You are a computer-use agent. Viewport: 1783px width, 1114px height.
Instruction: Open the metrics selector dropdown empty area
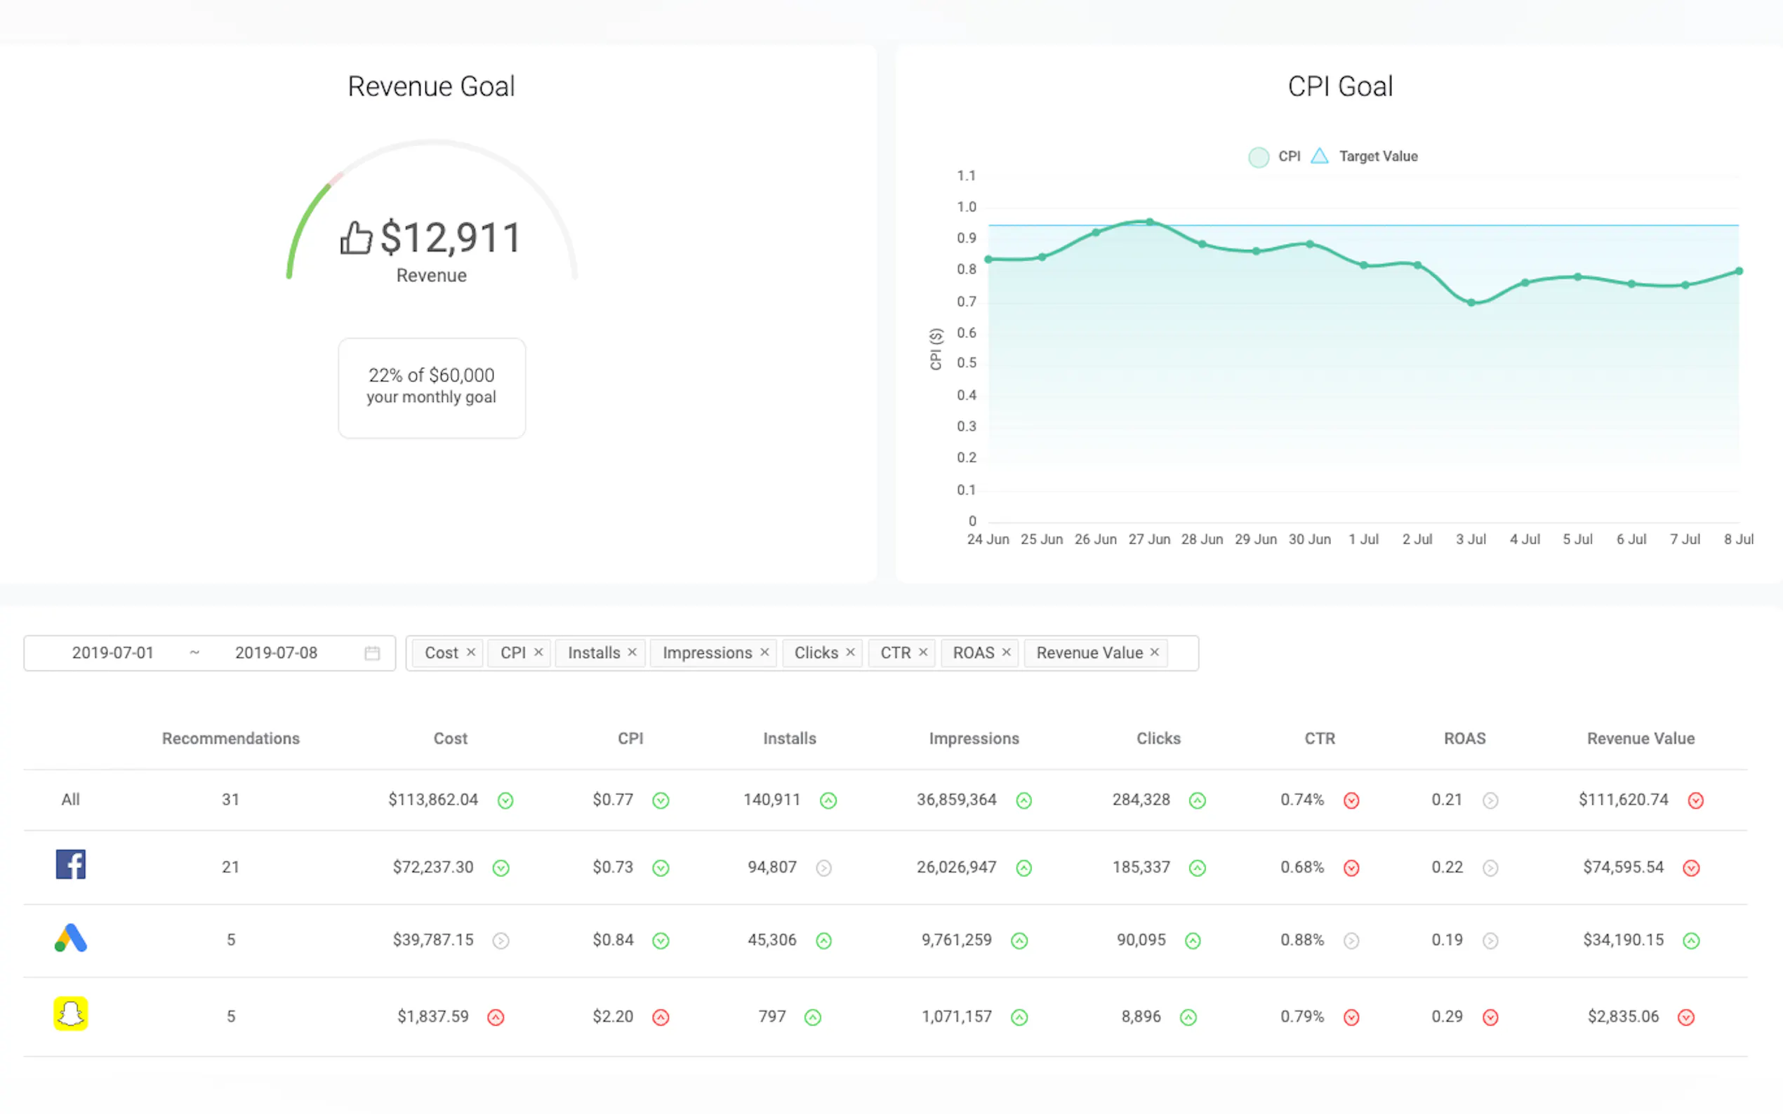(x=1183, y=653)
